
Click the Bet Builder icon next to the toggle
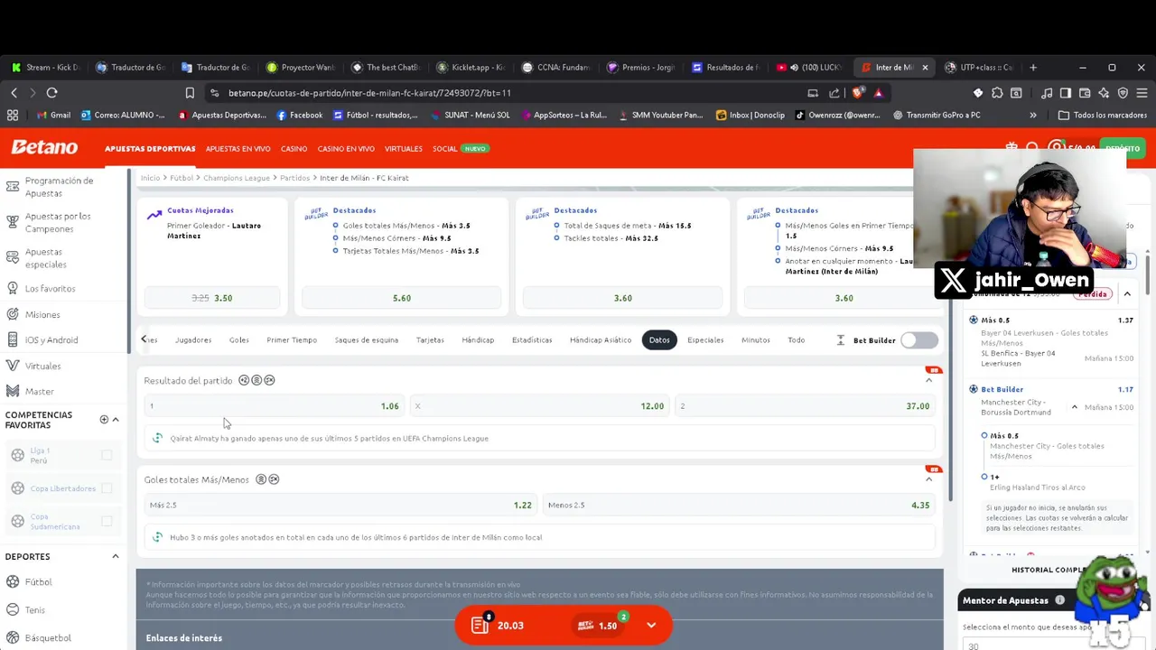[x=841, y=340]
